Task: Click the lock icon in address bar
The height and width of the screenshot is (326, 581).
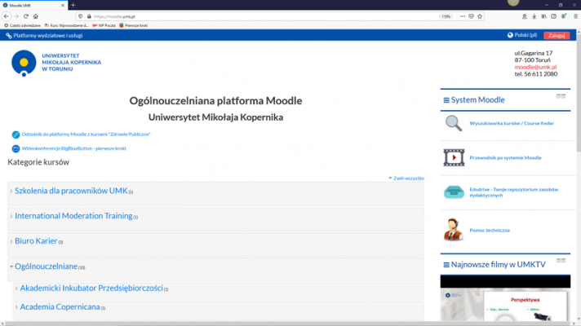Action: click(89, 16)
